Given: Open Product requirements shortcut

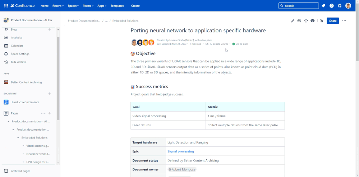Looking at the screenshot, I should 25,102.
